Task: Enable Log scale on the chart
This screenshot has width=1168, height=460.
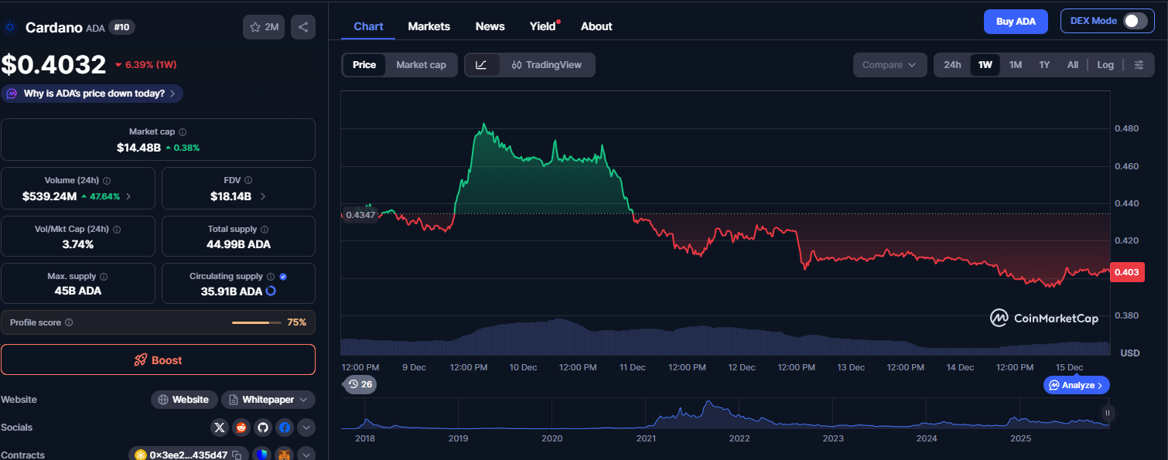Action: pos(1105,64)
